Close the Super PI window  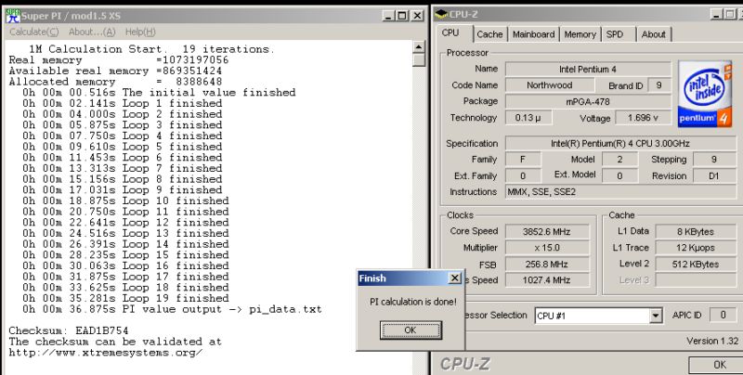pos(417,16)
